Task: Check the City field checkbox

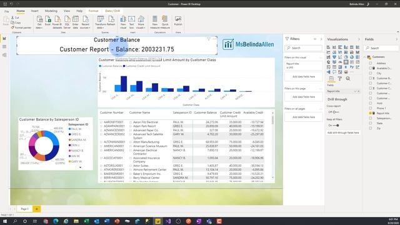Action: [371, 73]
